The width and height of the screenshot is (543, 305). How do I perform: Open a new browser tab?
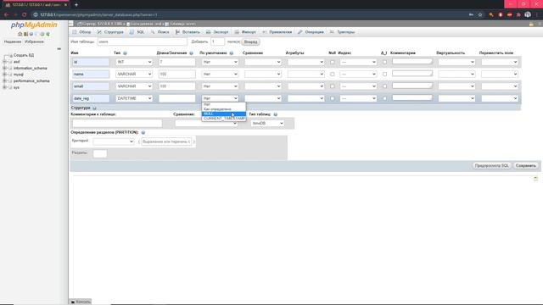tap(76, 5)
